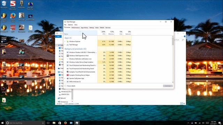Screen dimensions: 223x125
Task: Collapse to Fewer details
Action: click(70, 86)
